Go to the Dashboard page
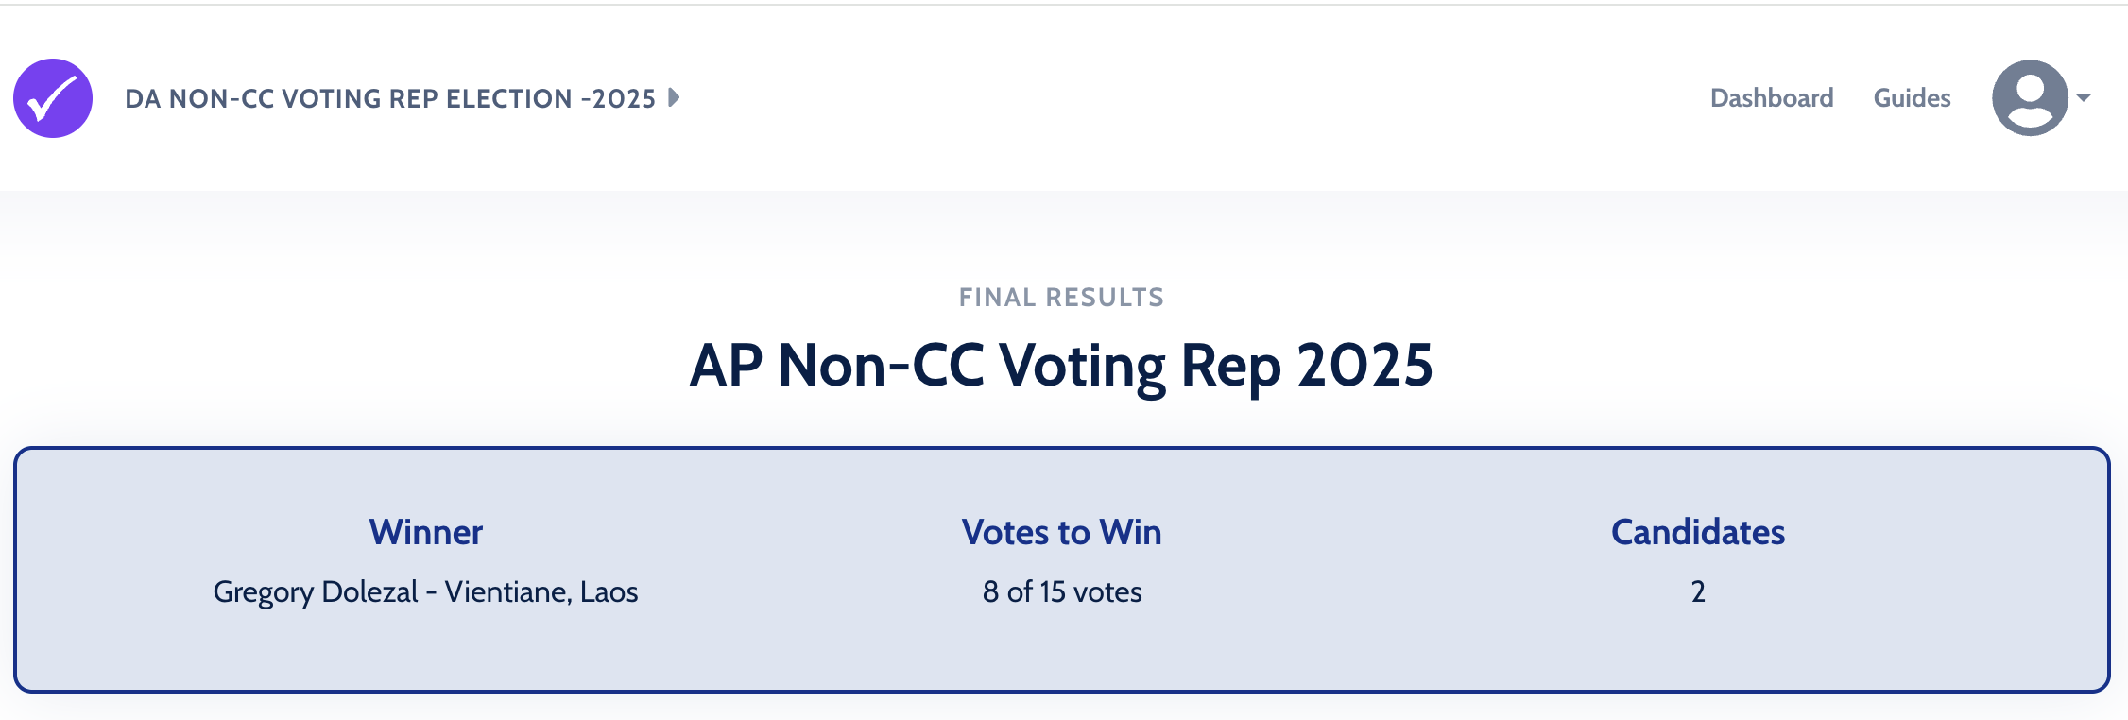2128x720 pixels. click(1772, 98)
